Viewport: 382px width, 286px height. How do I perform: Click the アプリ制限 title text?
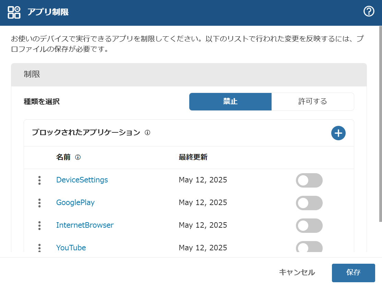[x=48, y=12]
